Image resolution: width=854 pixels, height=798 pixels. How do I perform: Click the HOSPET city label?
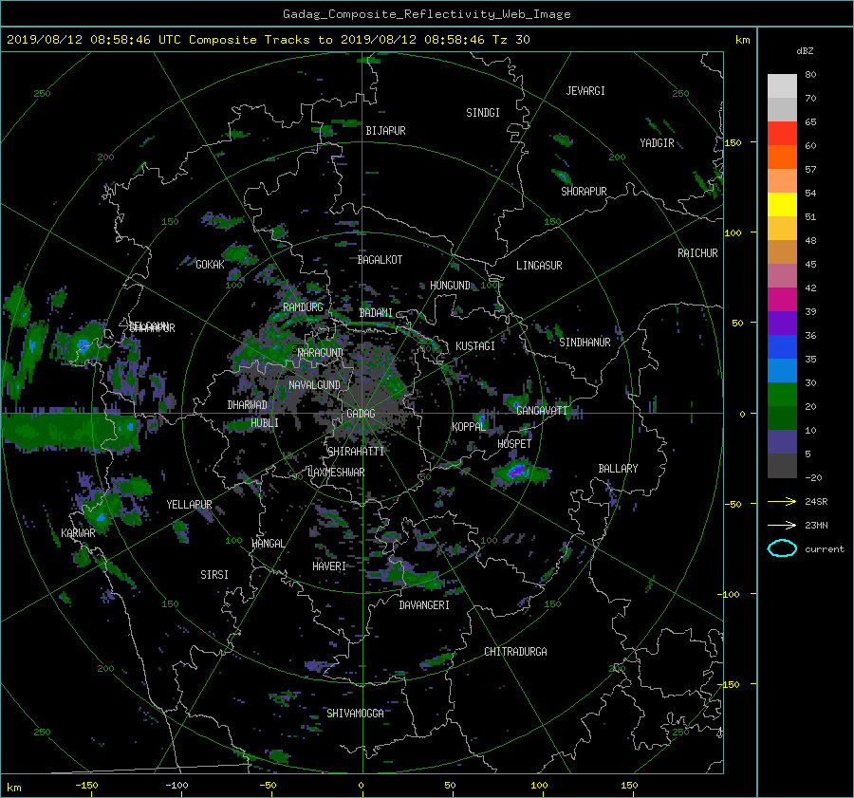pyautogui.click(x=514, y=444)
